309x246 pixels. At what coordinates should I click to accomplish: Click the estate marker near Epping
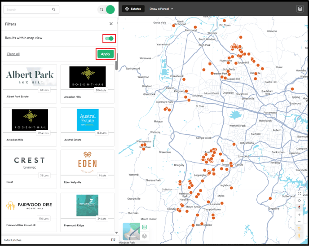click(292, 89)
